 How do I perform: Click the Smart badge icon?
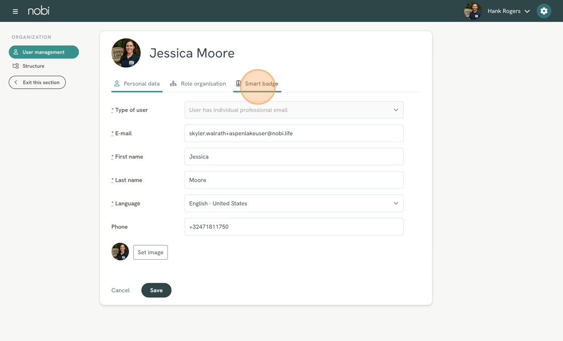pos(238,83)
